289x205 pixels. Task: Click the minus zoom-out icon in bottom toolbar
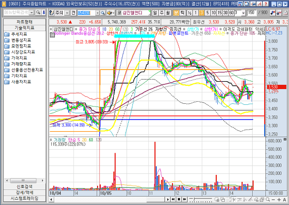tap(273, 200)
